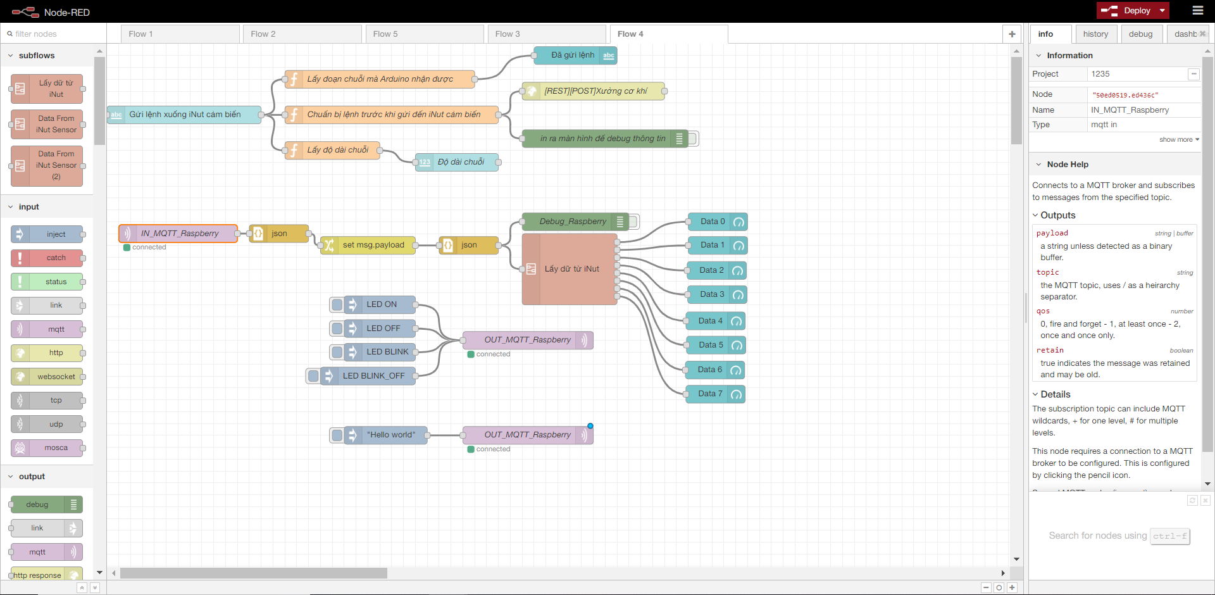1215x595 pixels.
Task: Open the Deploy dropdown arrow
Action: [1162, 11]
